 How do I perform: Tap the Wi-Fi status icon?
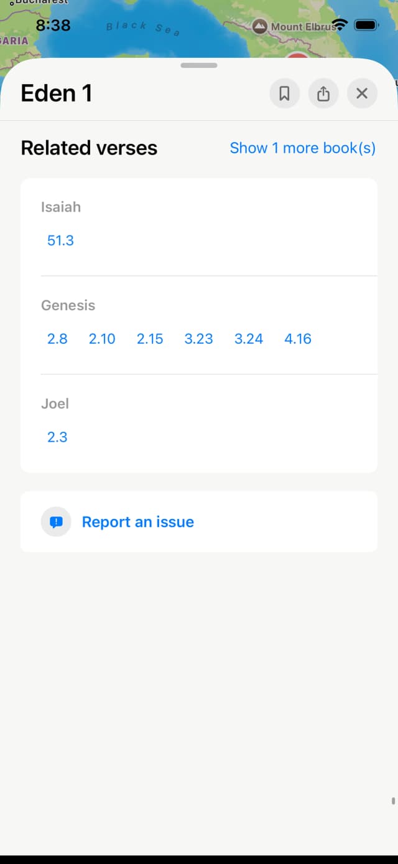click(x=340, y=25)
